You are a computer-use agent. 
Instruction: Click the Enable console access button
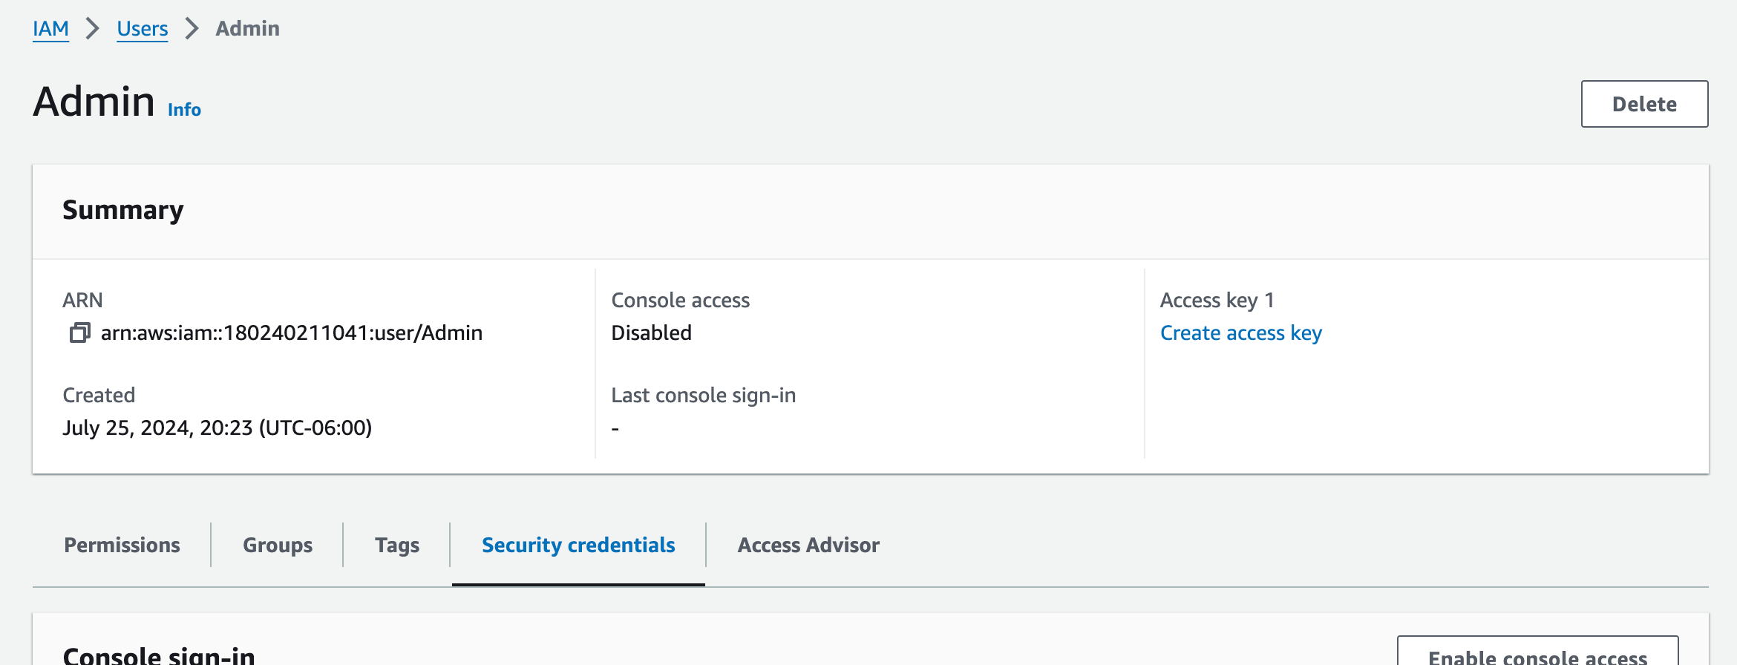point(1537,651)
